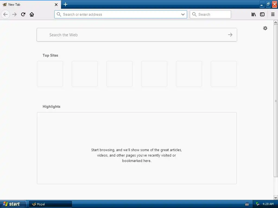The height and width of the screenshot is (208, 278).
Task: Toggle the sidebar panel icon
Action: point(262,14)
